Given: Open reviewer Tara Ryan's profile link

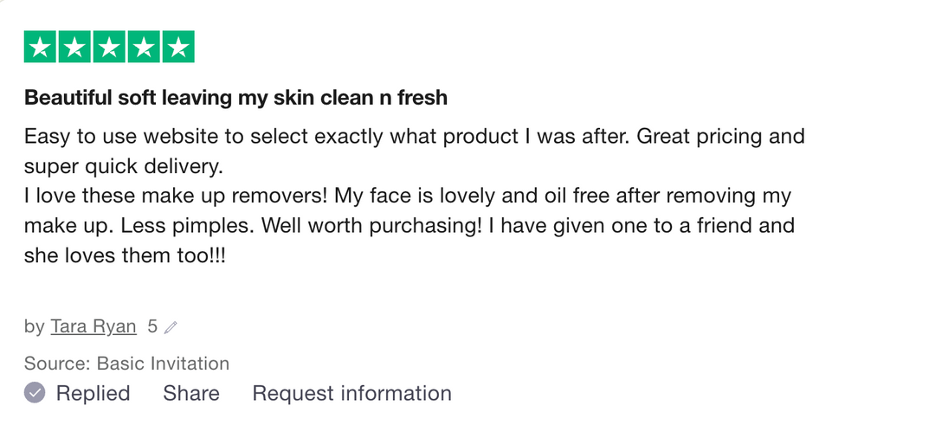Looking at the screenshot, I should pyautogui.click(x=93, y=326).
